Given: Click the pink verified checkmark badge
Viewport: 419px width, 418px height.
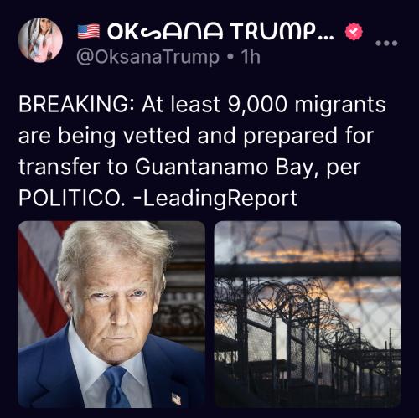Looking at the screenshot, I should click(x=354, y=32).
